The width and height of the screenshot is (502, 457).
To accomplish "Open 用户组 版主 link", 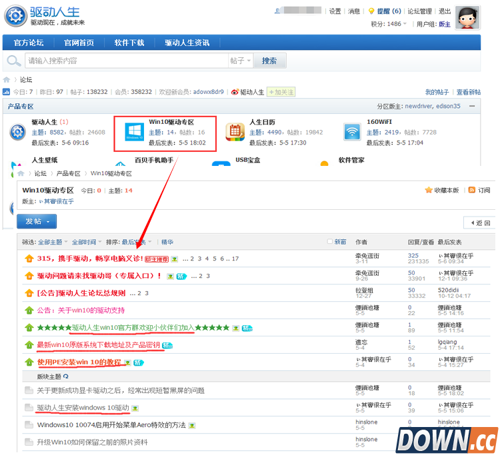I will click(445, 24).
